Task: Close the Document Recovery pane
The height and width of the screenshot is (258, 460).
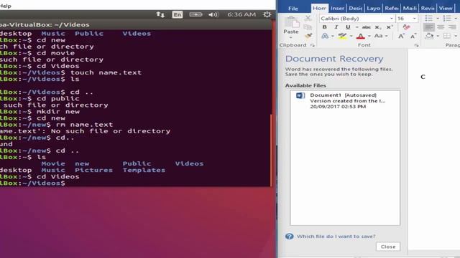Action: 388,247
